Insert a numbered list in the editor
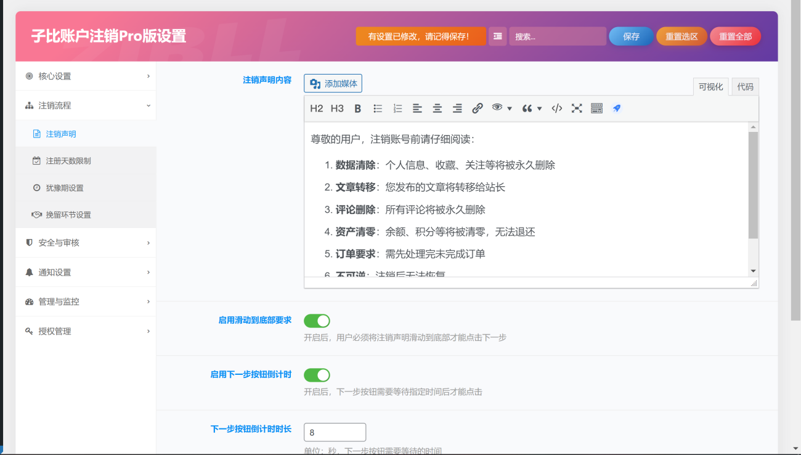 tap(397, 109)
